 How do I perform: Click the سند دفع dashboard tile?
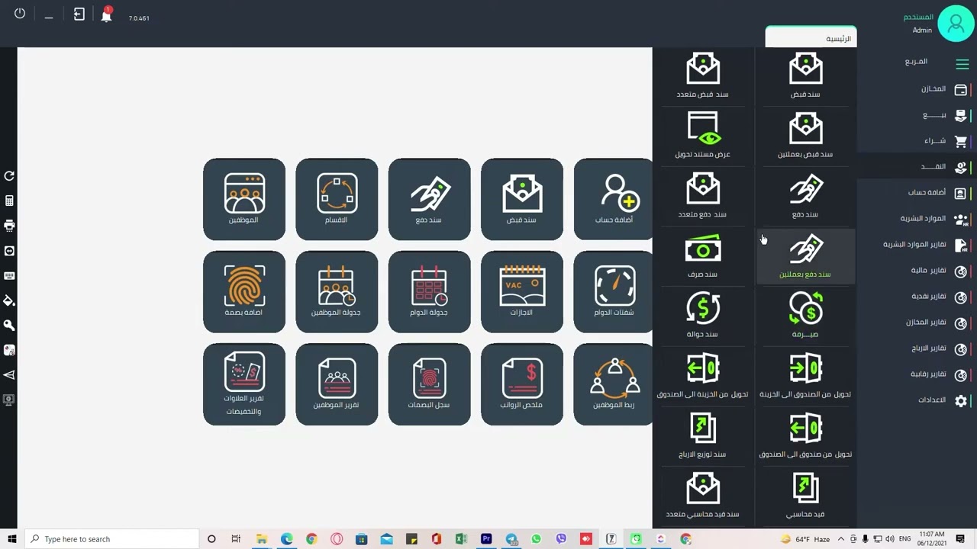click(429, 199)
